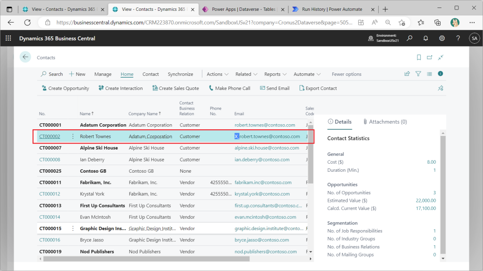Viewport: 483px width, 271px height.
Task: Click Create Interaction action
Action: [x=120, y=88]
